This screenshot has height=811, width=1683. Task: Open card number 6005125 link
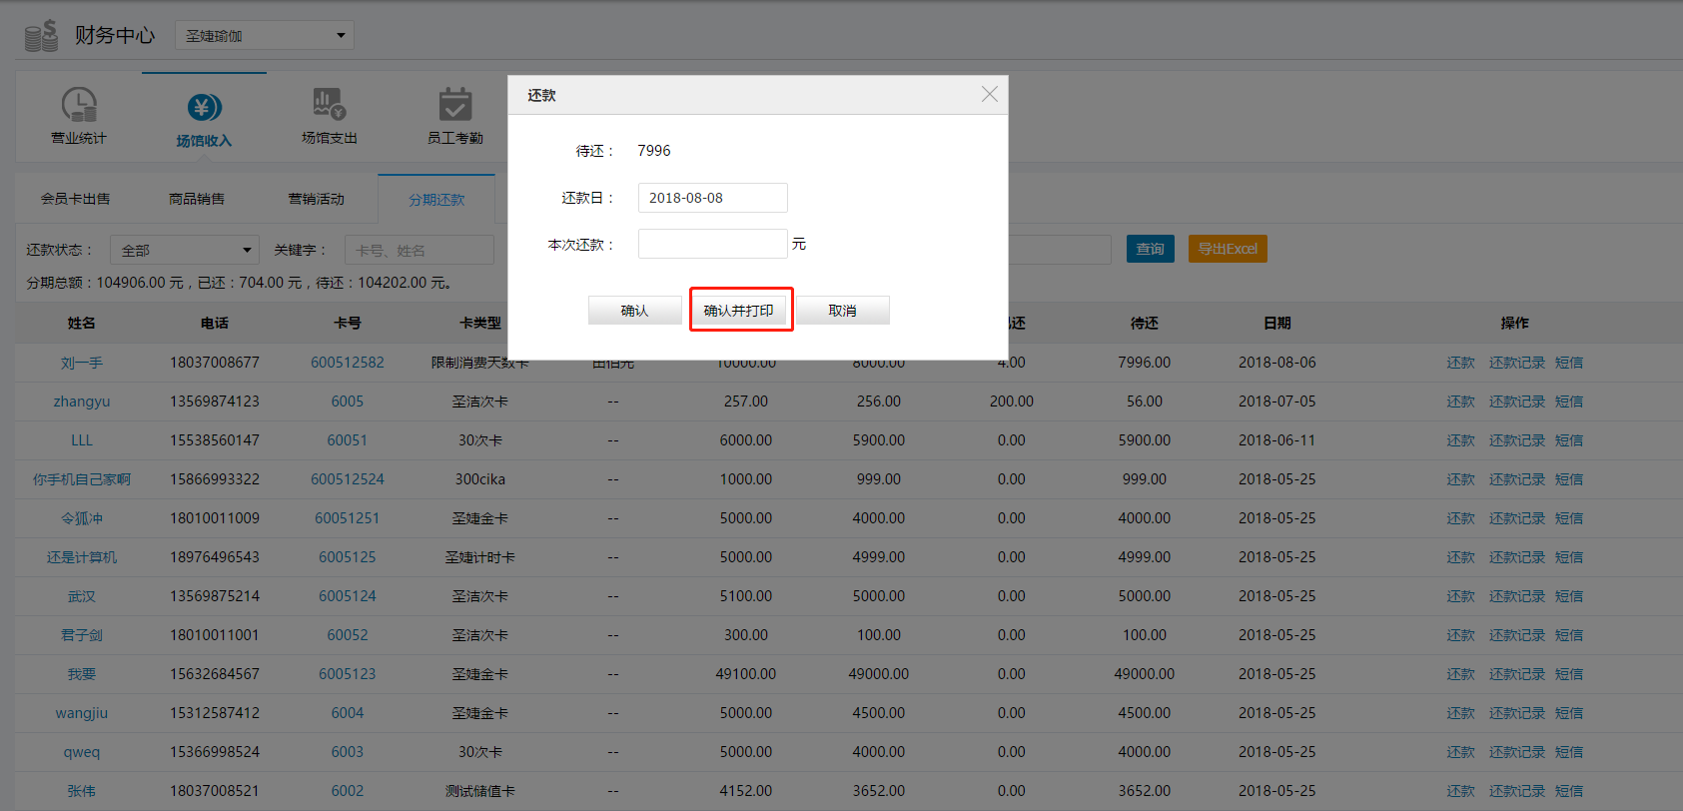coord(348,557)
